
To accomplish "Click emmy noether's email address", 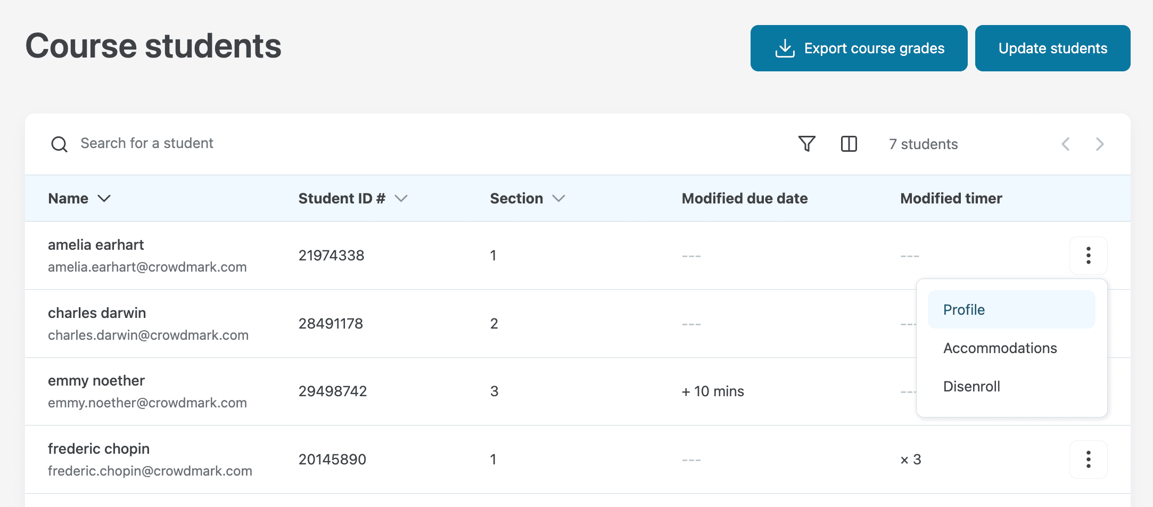I will (x=147, y=403).
